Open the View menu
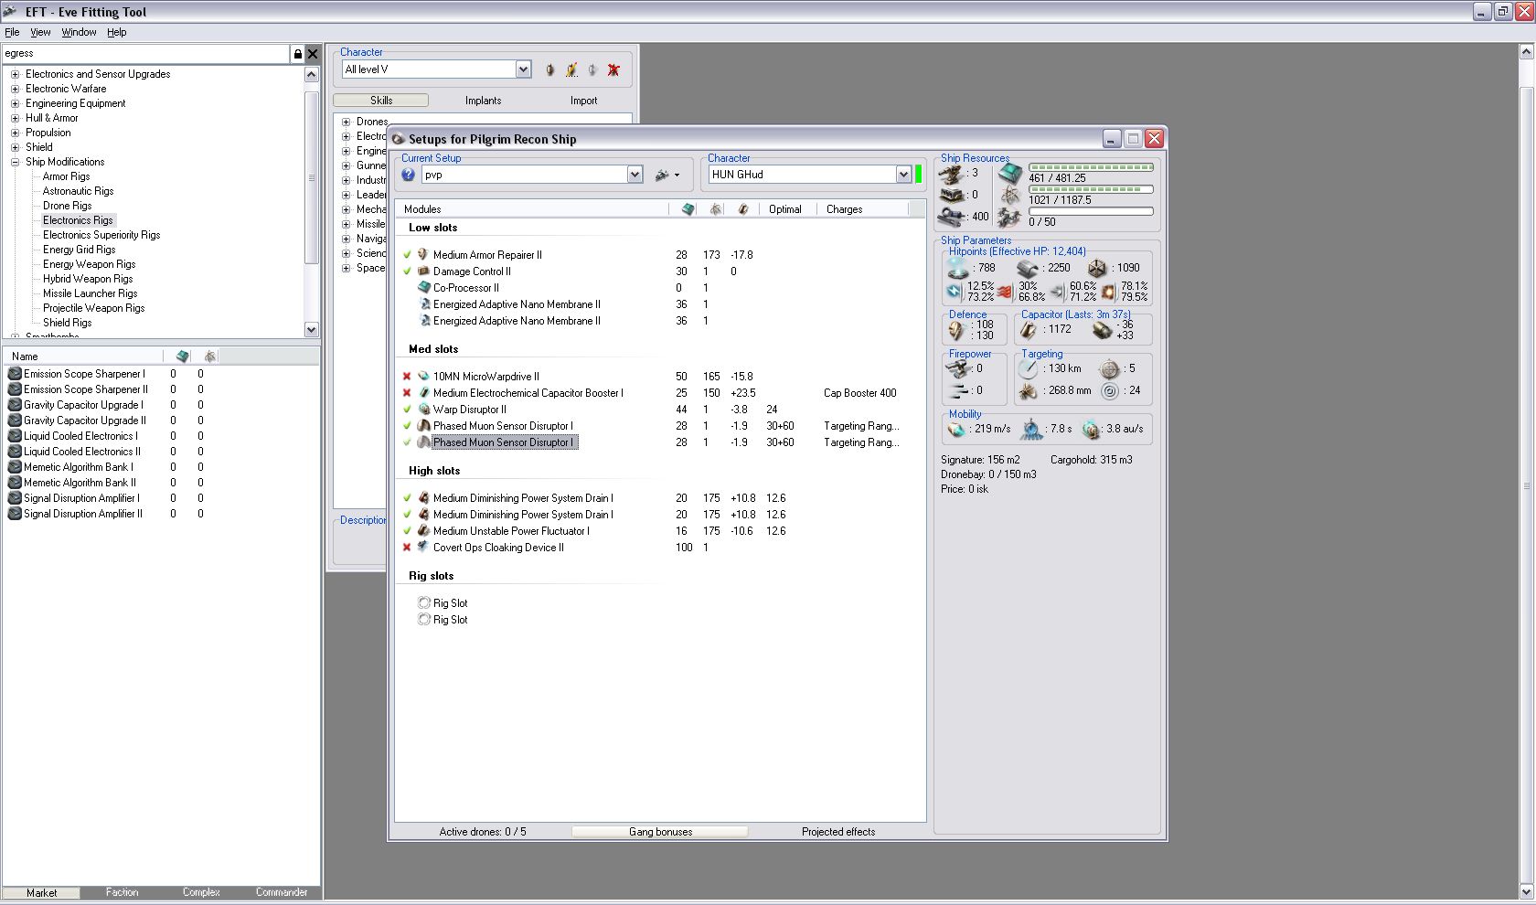Image resolution: width=1536 pixels, height=905 pixels. (40, 32)
